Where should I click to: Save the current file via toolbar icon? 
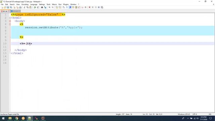click(8, 7)
